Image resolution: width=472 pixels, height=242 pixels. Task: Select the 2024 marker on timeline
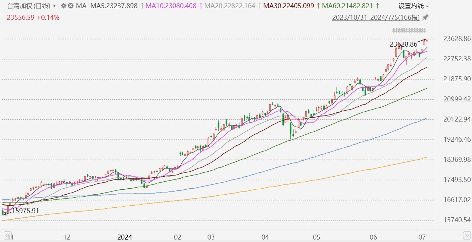coord(125,237)
